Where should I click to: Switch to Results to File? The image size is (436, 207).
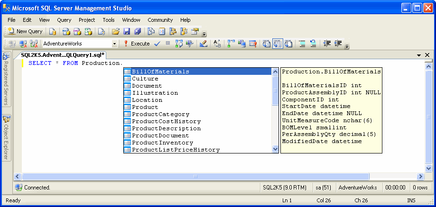tap(288, 44)
